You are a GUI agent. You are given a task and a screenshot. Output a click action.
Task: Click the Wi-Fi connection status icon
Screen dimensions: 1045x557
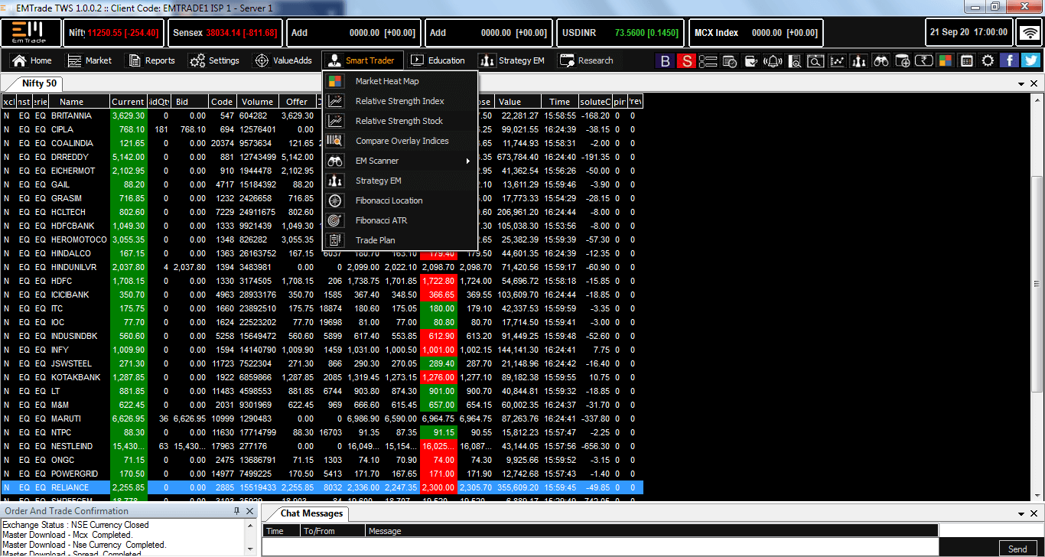[x=1030, y=33]
